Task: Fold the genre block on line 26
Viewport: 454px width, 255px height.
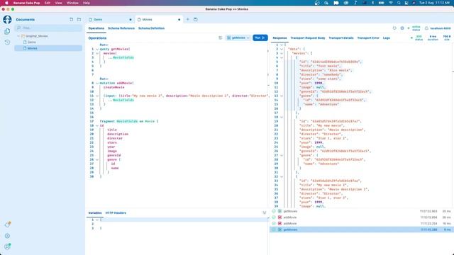Action: tap(97, 159)
